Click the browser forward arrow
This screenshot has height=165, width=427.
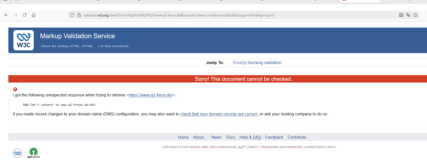click(x=15, y=15)
